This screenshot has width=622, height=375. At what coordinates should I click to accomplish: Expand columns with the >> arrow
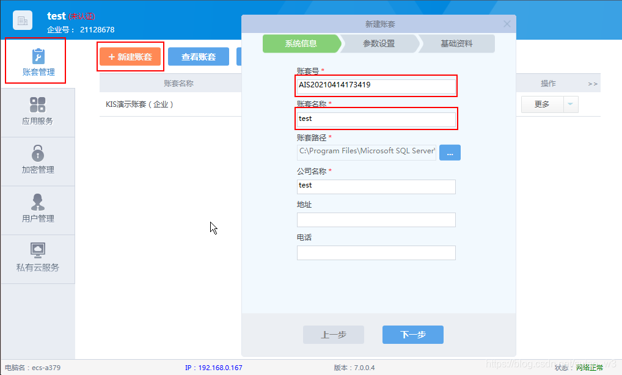593,84
